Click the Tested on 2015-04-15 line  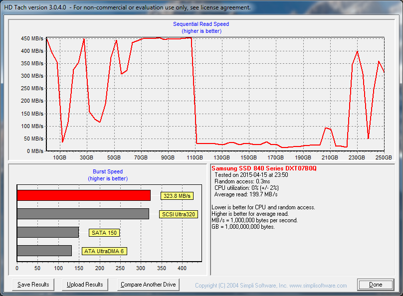(251, 175)
